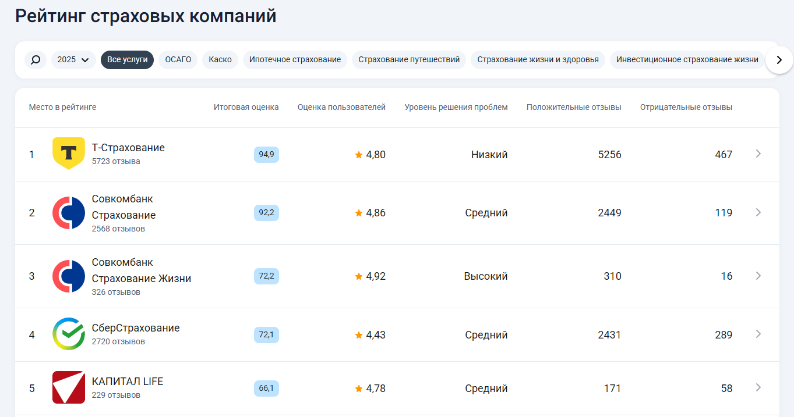Open the Совкомбанк Страхование Жизни link

pyautogui.click(x=142, y=270)
